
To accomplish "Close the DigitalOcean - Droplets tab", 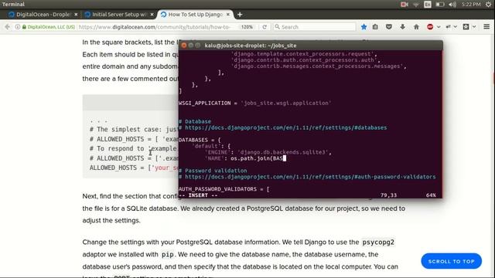I will pyautogui.click(x=76, y=15).
